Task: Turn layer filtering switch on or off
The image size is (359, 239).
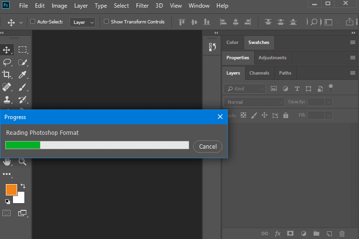Action: pyautogui.click(x=331, y=88)
